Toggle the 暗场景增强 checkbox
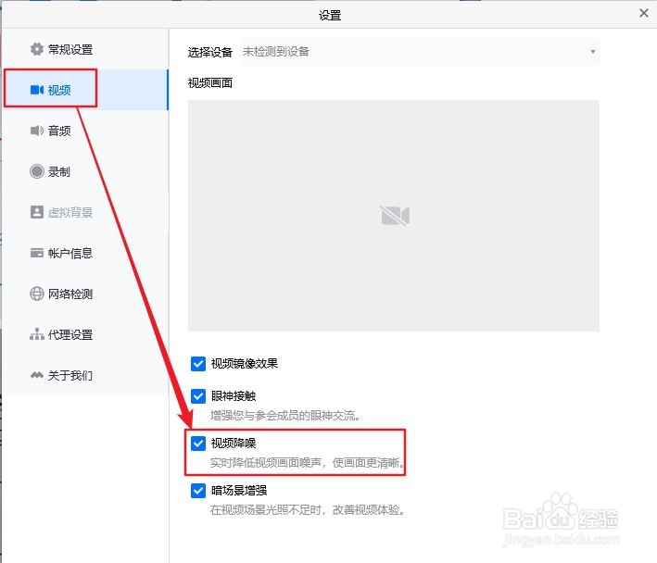657x563 pixels. tap(198, 491)
